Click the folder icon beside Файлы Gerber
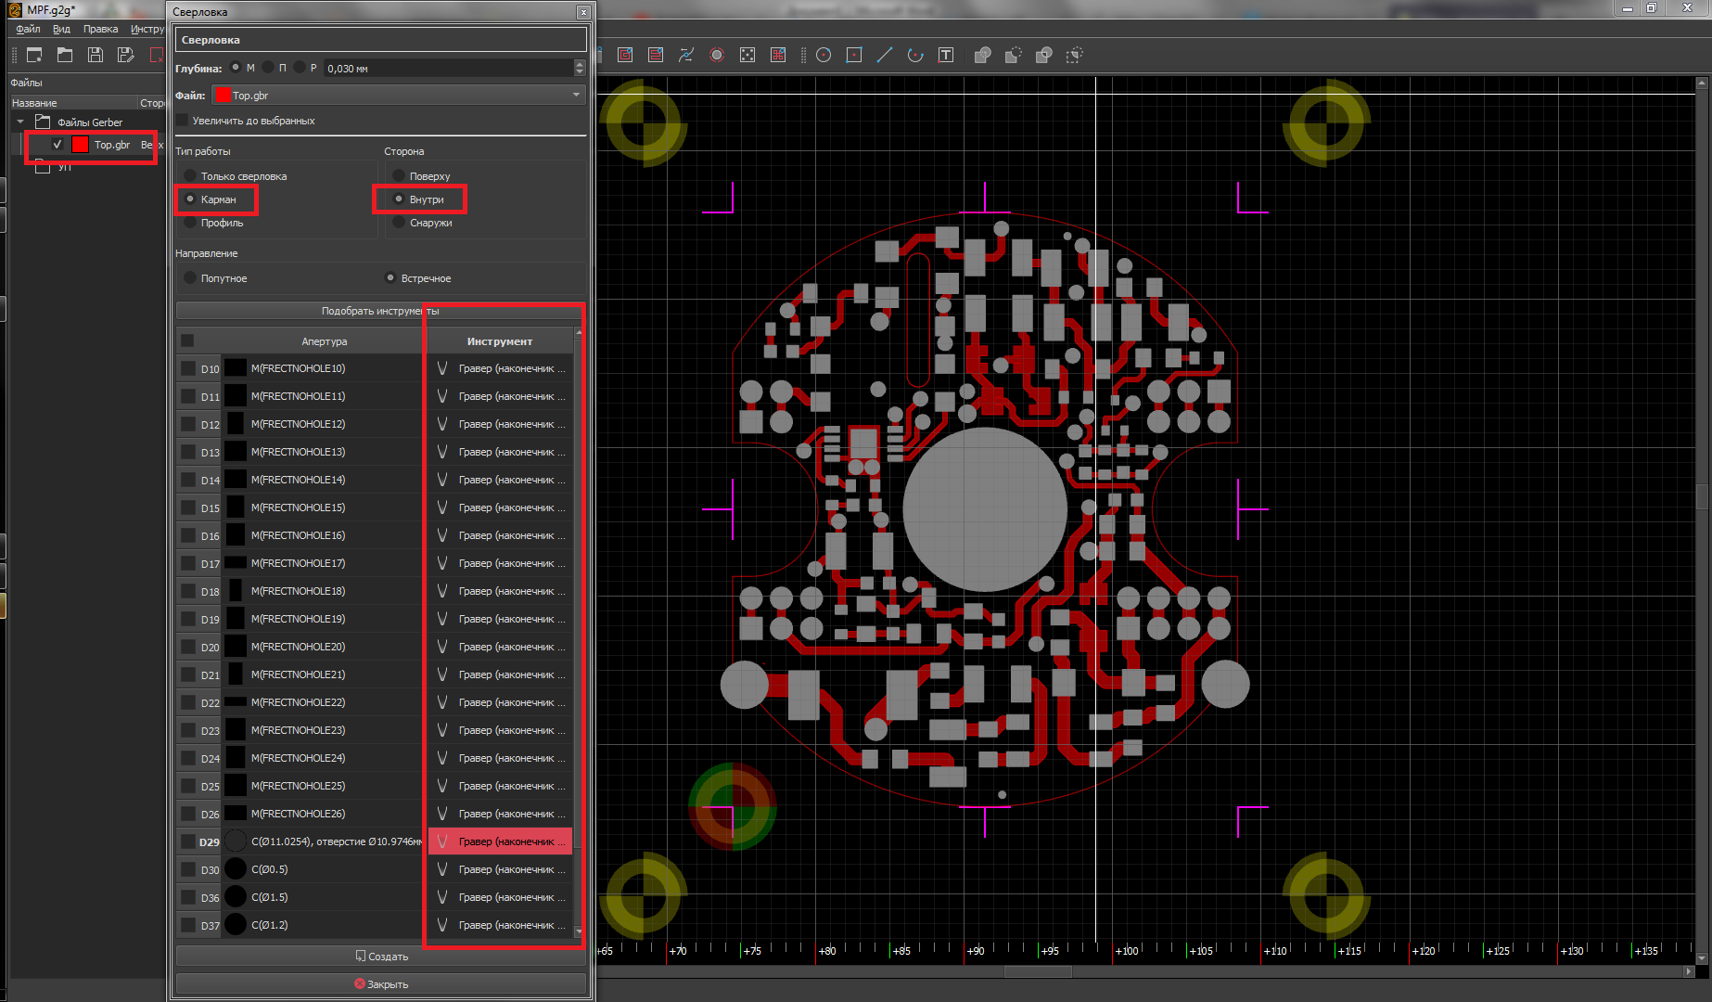This screenshot has height=1002, width=1712. tap(43, 122)
